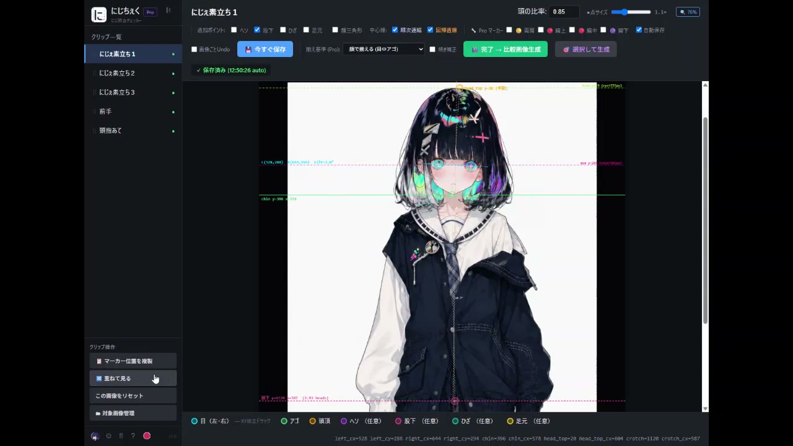
Task: Click the 選択して生成 button
Action: (x=585, y=49)
